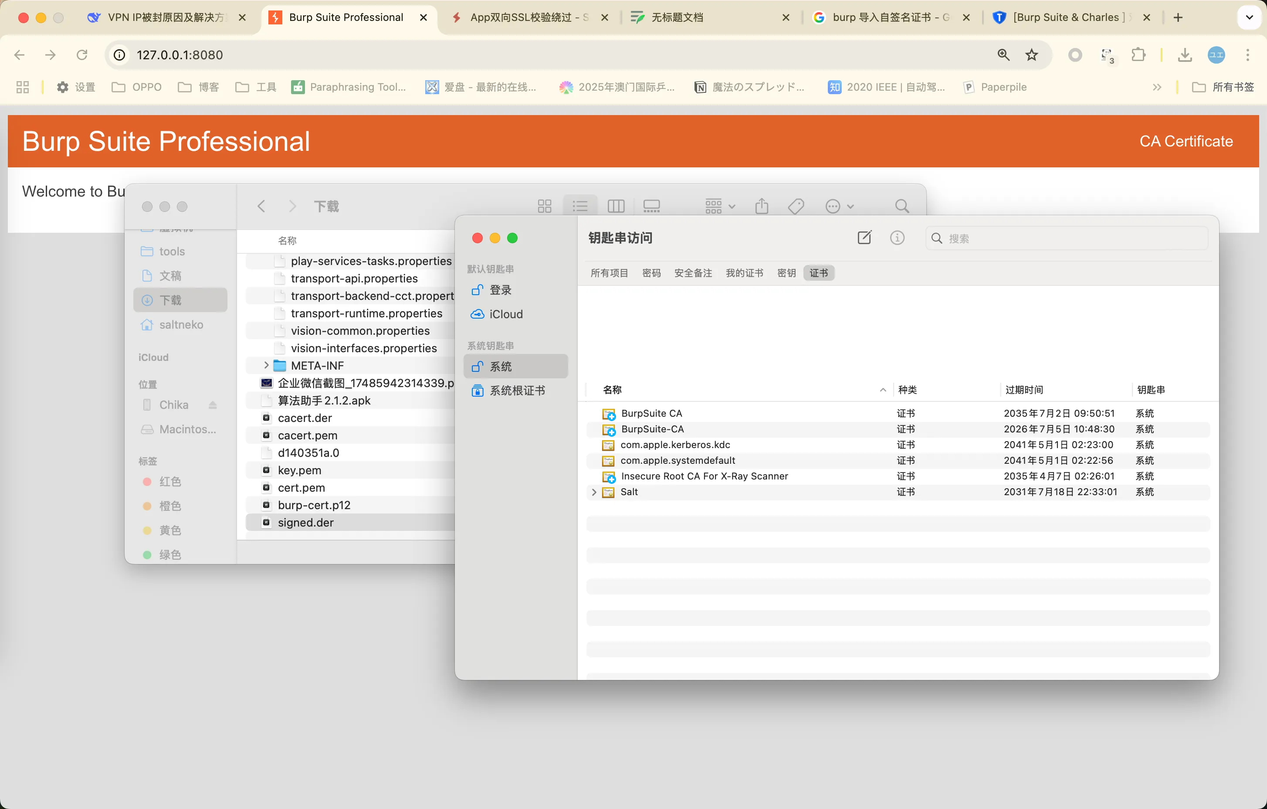1267x809 pixels.
Task: Open 下载 in Finder sidebar
Action: point(180,300)
